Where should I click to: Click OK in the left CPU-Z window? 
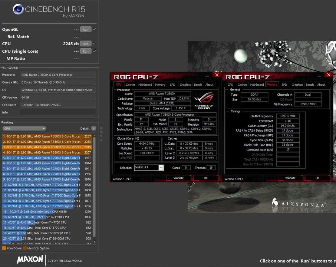click(x=206, y=178)
